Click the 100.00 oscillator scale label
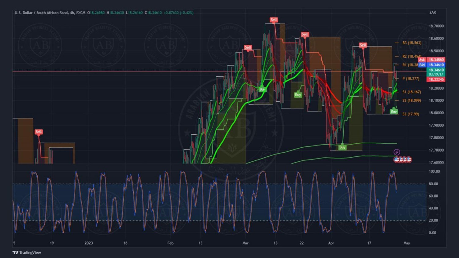The image size is (459, 258). click(434, 171)
